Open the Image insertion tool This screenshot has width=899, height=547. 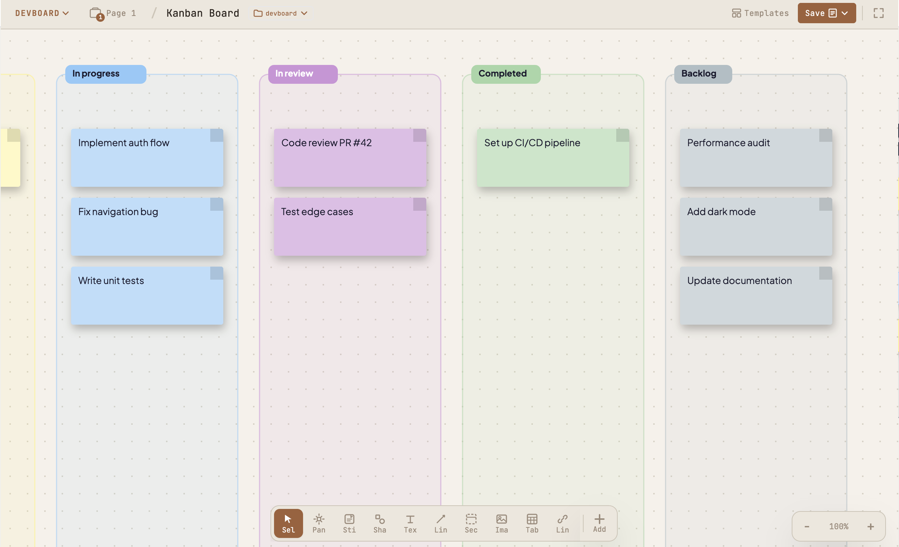pyautogui.click(x=501, y=523)
